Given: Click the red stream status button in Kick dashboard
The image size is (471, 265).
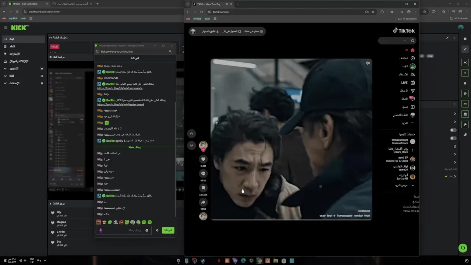Looking at the screenshot, I should point(54,47).
